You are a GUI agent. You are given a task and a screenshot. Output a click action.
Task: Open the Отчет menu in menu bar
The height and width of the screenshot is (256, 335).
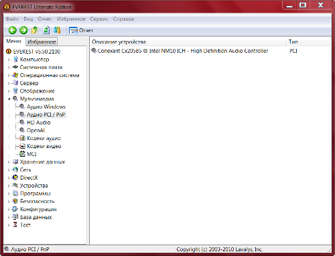45,19
